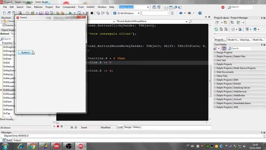The image size is (266, 150).
Task: Click the Save desktop layout icon
Action: coord(154,7)
